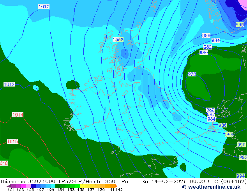The width and height of the screenshot is (247, 191).
Task: Click the legend value 121
Action: [x=11, y=189]
